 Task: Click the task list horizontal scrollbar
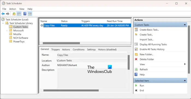(61, 43)
